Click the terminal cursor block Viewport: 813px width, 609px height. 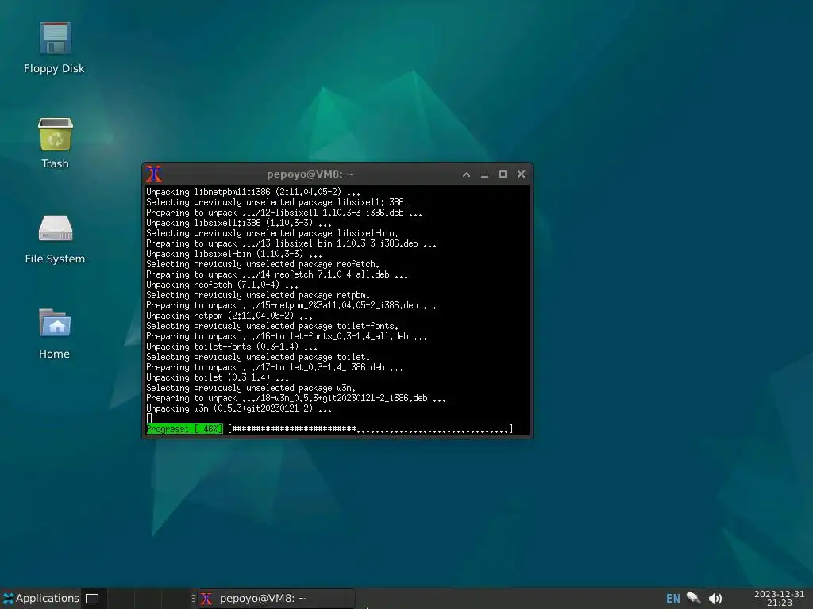coord(149,419)
